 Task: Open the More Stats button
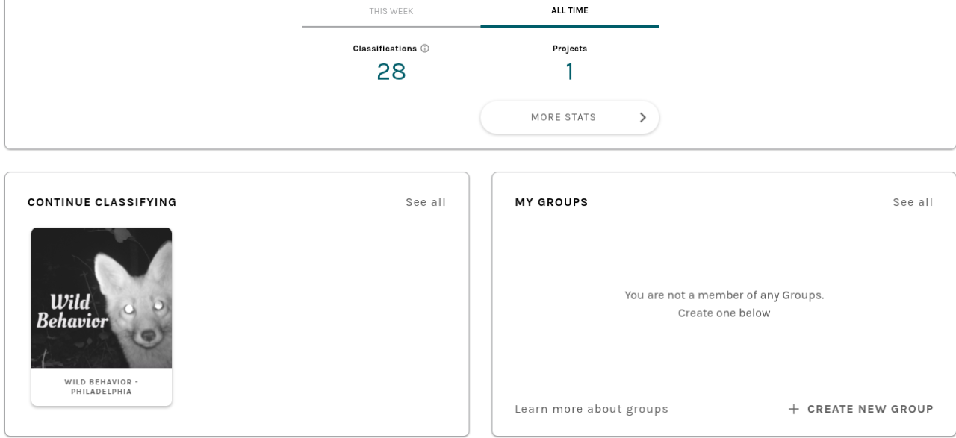(x=563, y=117)
